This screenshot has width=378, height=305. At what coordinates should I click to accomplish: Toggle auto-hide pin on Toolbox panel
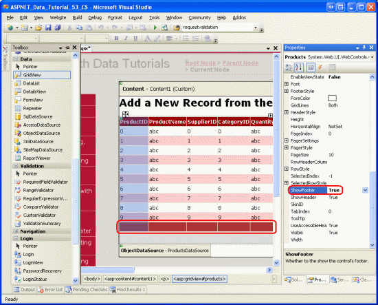click(x=67, y=48)
